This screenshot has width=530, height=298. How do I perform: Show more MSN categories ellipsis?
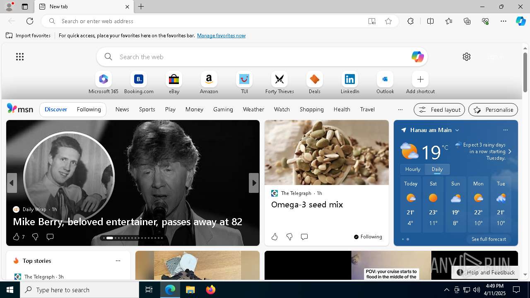coord(400,110)
